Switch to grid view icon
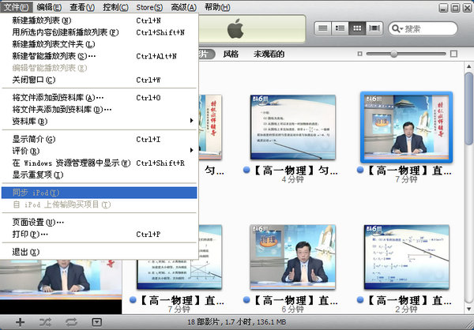Screen dimensions: 474x330 click(x=357, y=28)
